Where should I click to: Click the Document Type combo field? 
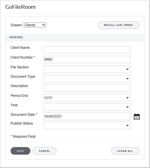87,78
